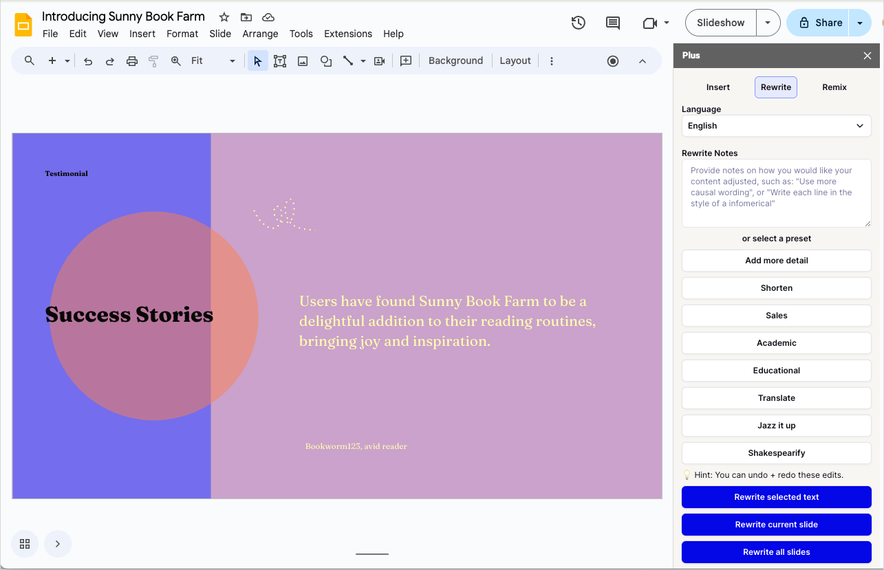Image resolution: width=884 pixels, height=570 pixels.
Task: Switch to the Remix tab
Action: tap(834, 87)
